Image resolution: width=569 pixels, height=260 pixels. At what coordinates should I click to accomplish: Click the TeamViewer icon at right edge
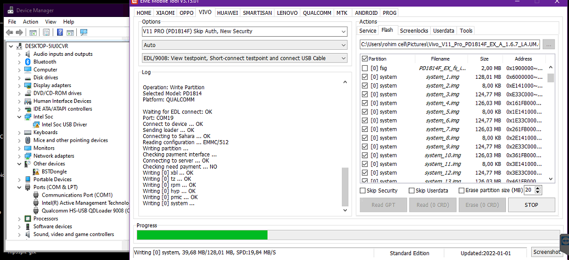[x=565, y=241]
